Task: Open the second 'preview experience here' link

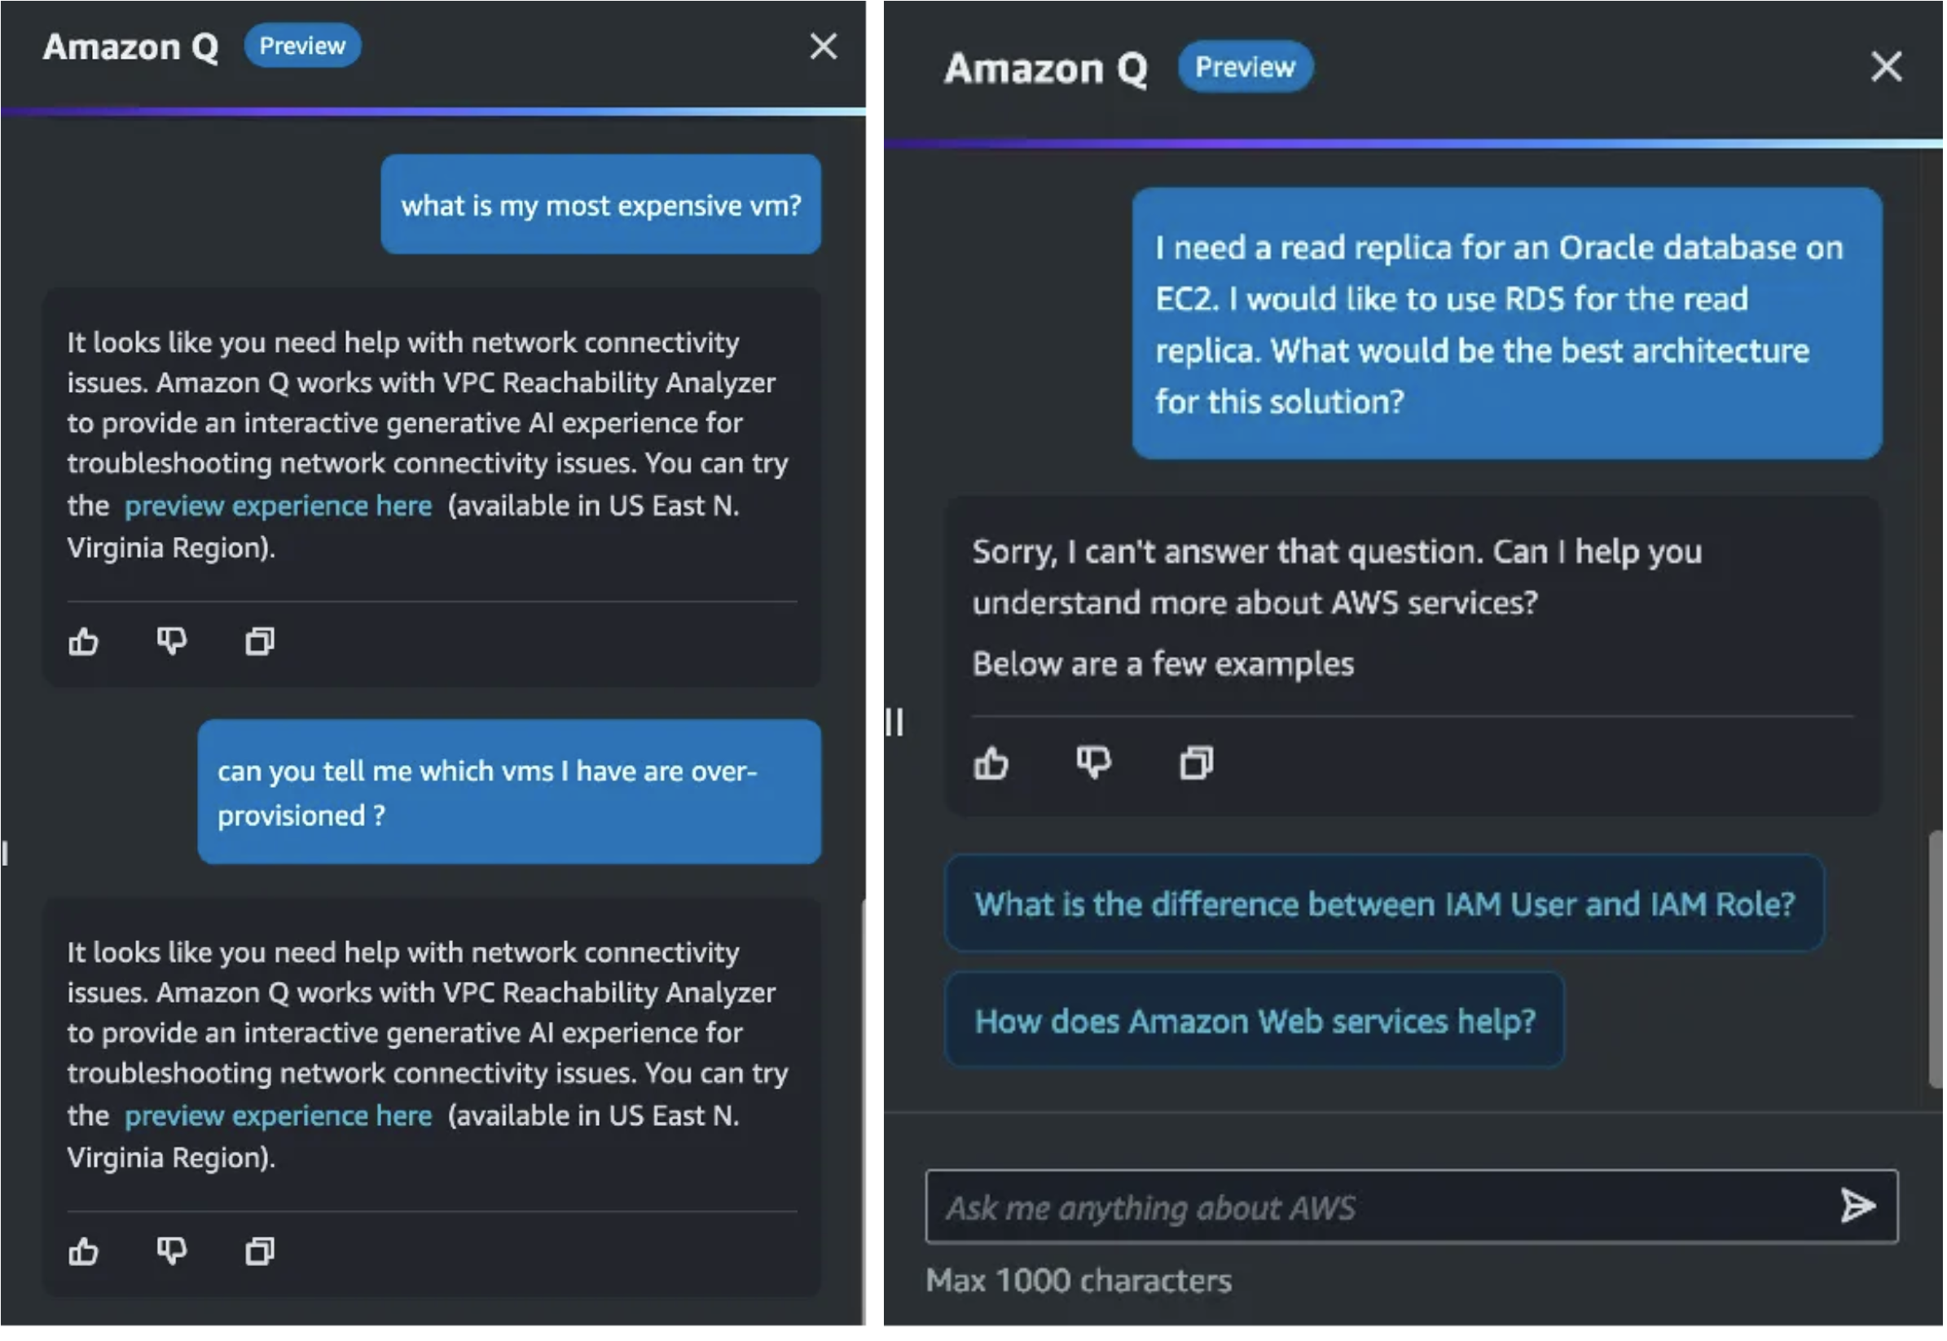Action: pos(277,1116)
